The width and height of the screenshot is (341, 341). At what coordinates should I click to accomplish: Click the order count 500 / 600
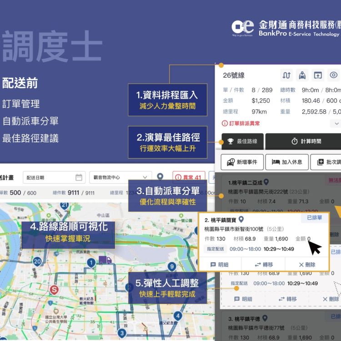(x=23, y=193)
